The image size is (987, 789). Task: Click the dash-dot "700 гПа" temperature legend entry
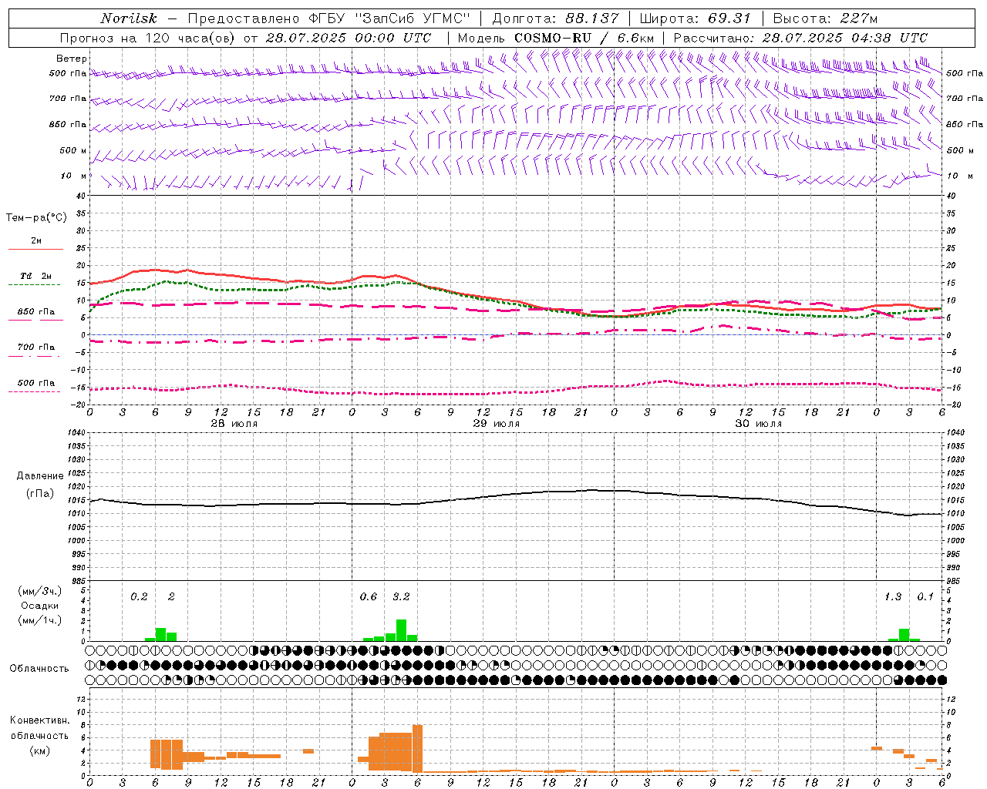click(35, 350)
